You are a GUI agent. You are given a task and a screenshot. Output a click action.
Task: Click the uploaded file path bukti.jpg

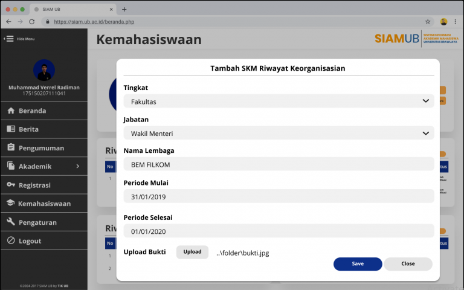tap(243, 253)
